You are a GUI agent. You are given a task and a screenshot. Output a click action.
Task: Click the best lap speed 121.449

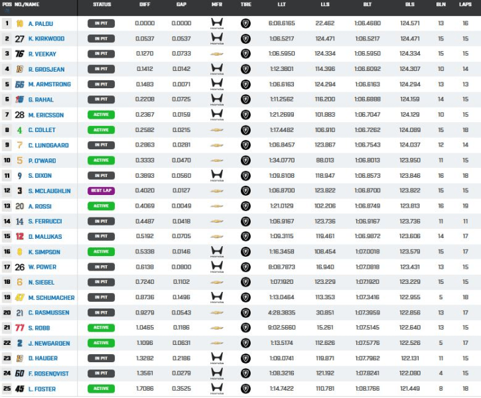click(x=410, y=388)
